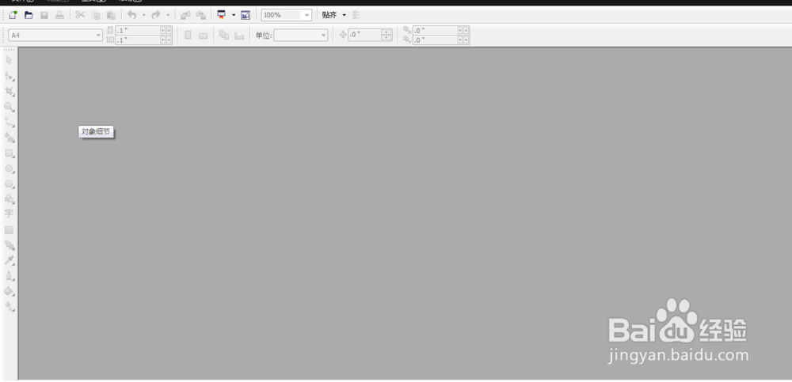Open the Redo history dropdown arrow
This screenshot has height=382, width=792.
coord(168,15)
